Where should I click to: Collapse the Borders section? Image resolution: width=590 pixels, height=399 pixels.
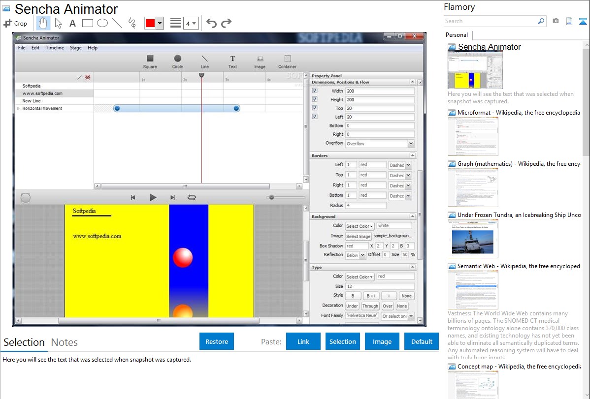click(412, 155)
